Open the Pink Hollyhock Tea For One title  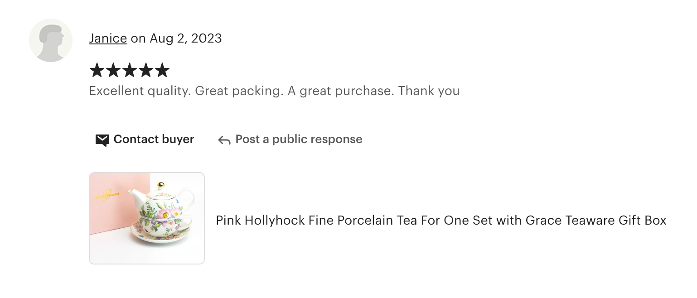tap(440, 221)
